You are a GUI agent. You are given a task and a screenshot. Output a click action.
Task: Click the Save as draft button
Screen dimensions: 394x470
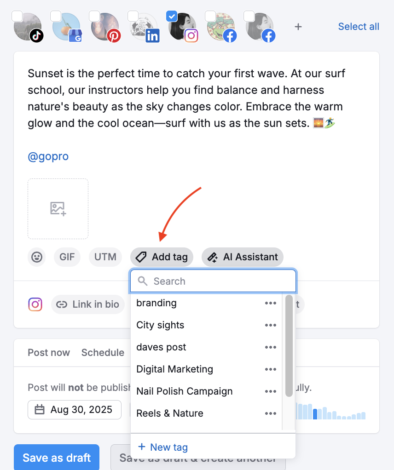click(x=56, y=457)
